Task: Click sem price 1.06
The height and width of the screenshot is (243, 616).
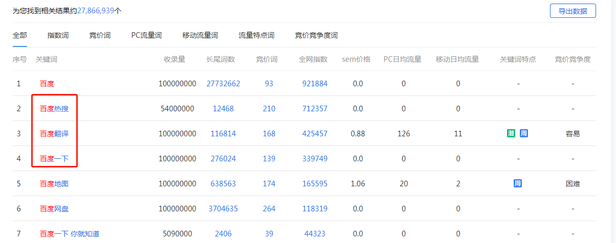Action: click(358, 184)
